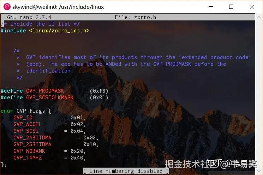The width and height of the screenshot is (263, 175).
Task: Click the GNU nano 2.7.4 header text
Action: [x=29, y=17]
